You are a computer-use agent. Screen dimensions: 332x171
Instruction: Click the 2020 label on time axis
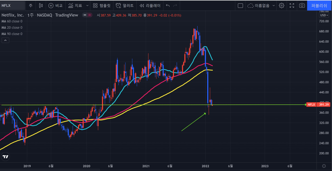click(87, 166)
